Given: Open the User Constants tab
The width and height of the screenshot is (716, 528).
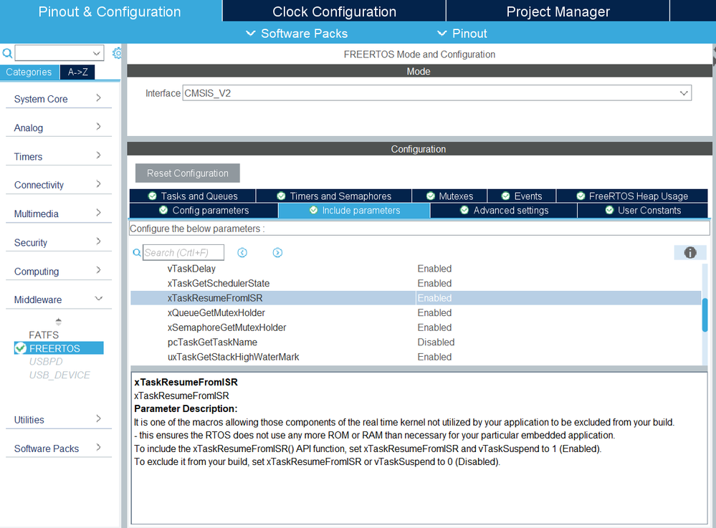Looking at the screenshot, I should pos(643,210).
